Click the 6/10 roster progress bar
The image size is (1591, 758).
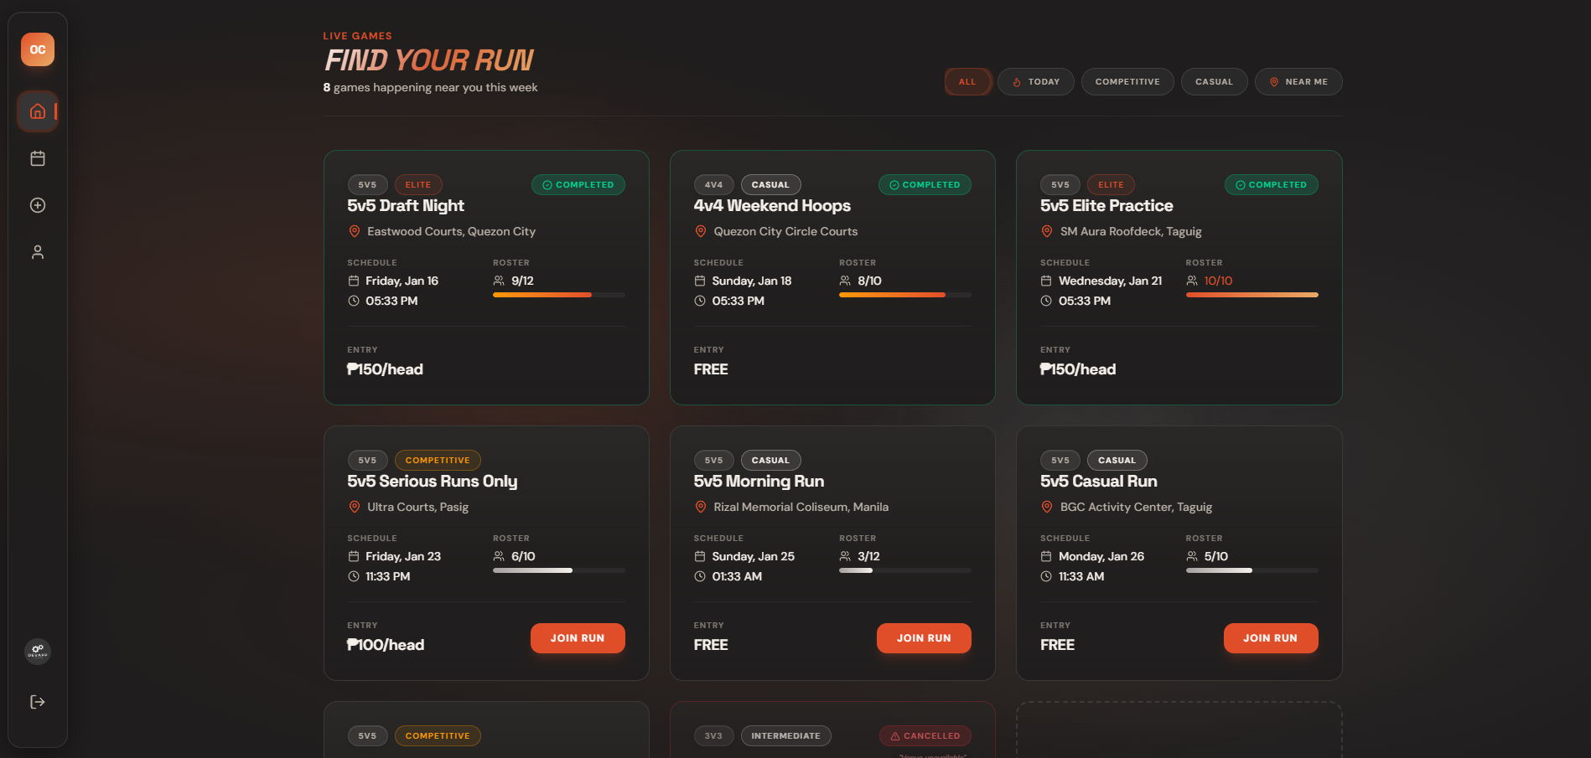559,570
